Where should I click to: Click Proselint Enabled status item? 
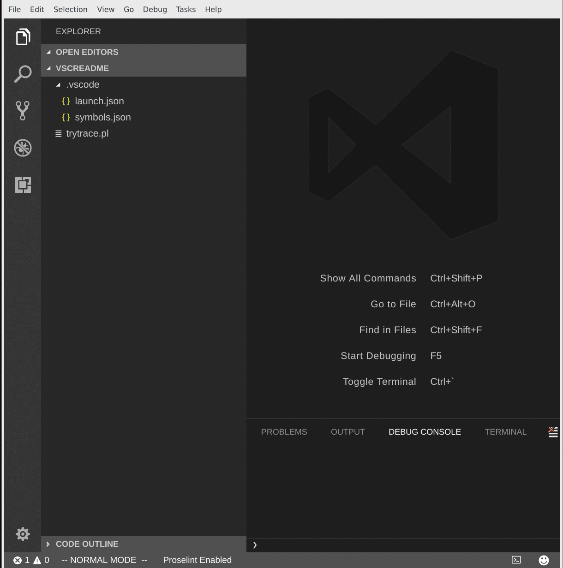198,560
